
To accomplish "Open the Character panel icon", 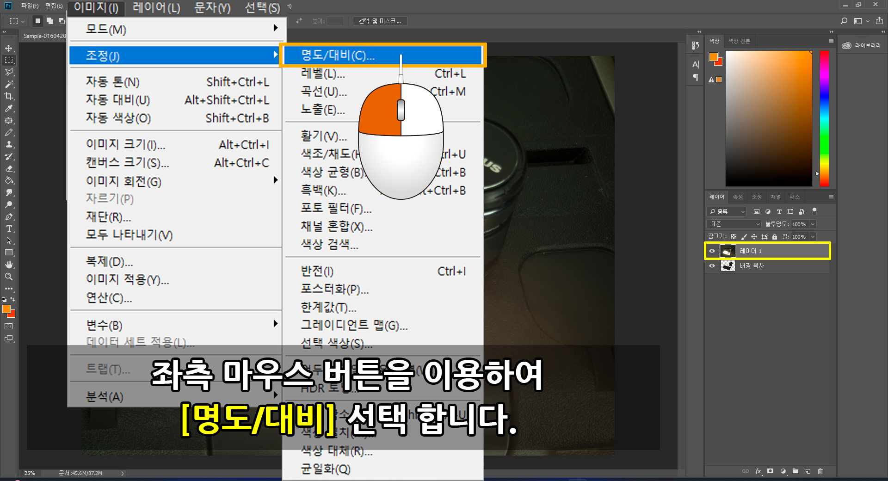I will (695, 64).
